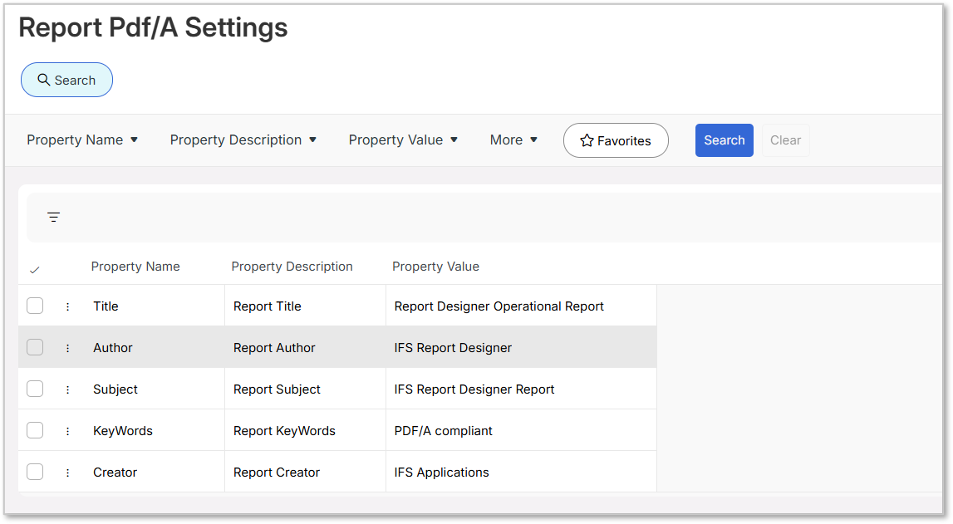
Task: Sort by the Property Description column header
Action: [x=292, y=267]
